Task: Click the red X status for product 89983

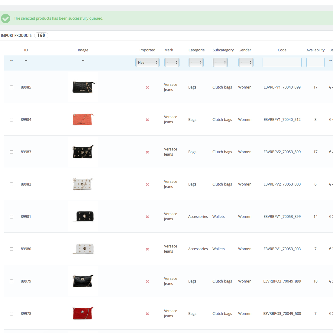Action: pos(147,152)
